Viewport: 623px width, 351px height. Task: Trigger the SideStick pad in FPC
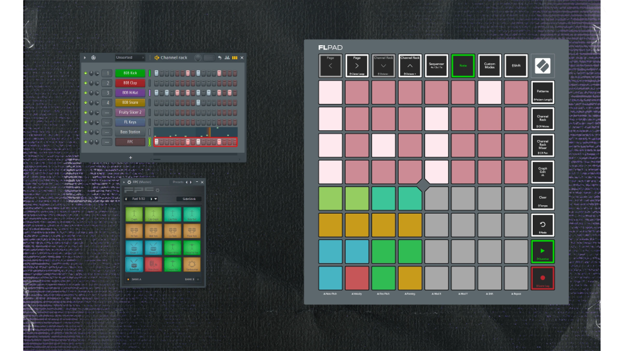coord(134,265)
